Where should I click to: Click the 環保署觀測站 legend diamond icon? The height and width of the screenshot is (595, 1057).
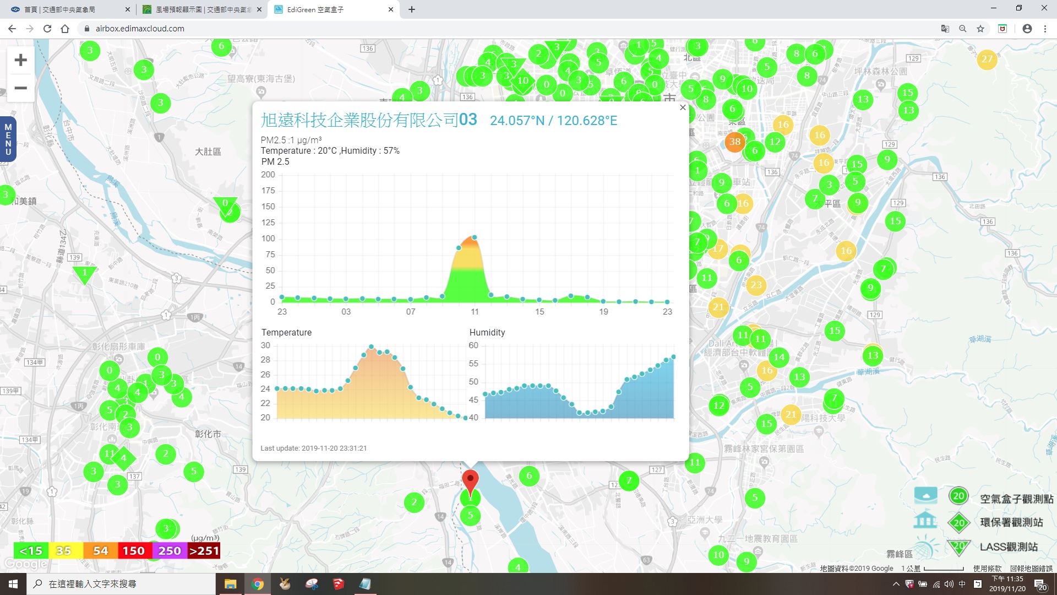958,522
